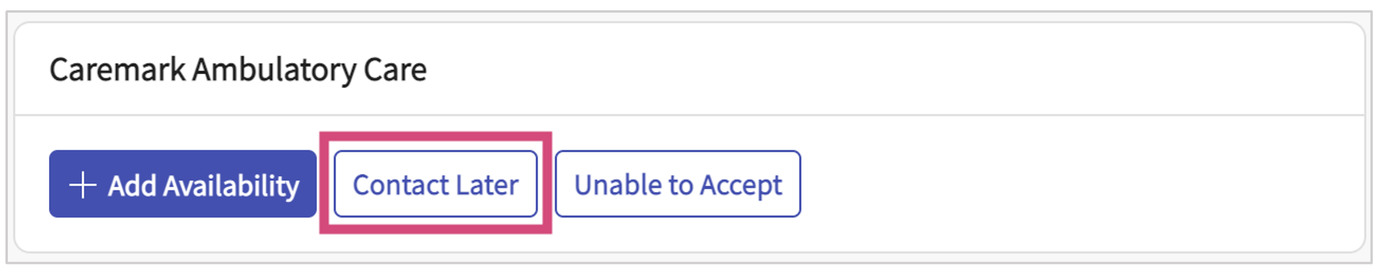Click the Contact Later button
1379x271 pixels.
tap(435, 184)
